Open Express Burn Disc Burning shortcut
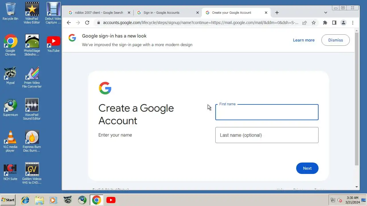367x206 pixels. (x=32, y=141)
